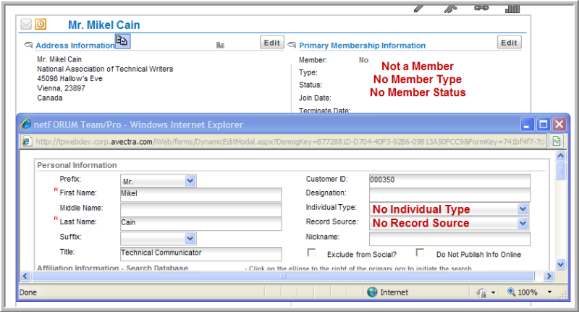
Task: Click the vertical scrollbar thumb in the popup
Action: coord(560,171)
